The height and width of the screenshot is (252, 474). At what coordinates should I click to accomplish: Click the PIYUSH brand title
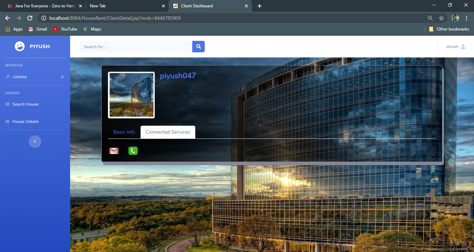click(x=40, y=47)
